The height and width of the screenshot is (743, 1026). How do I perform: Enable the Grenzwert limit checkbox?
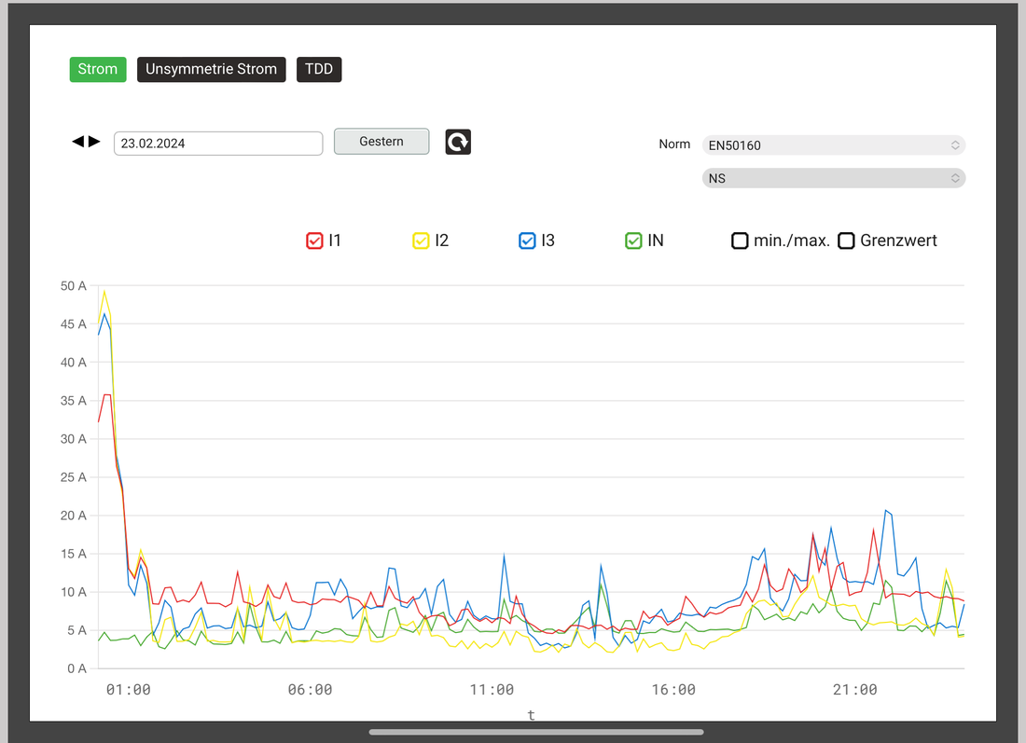846,241
